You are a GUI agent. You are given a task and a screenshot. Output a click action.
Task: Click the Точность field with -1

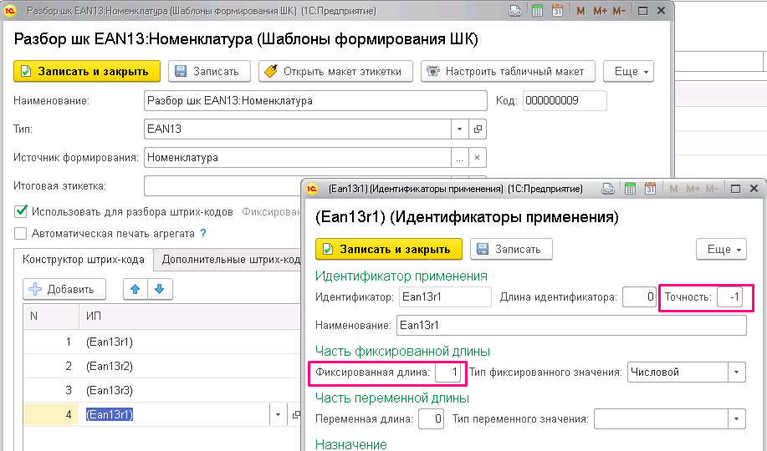coord(730,297)
